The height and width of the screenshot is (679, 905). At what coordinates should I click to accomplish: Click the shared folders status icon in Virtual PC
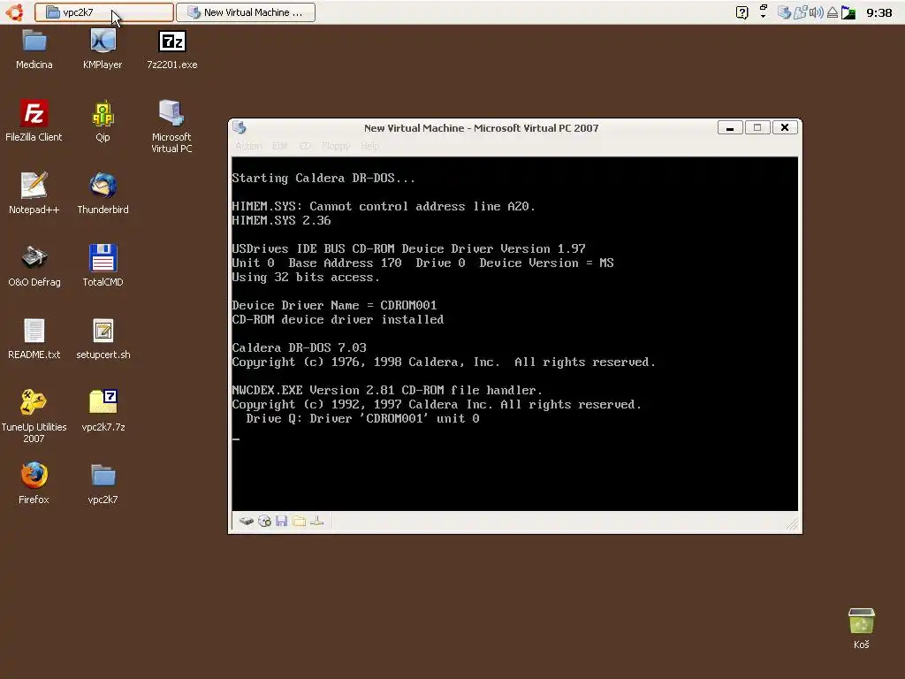click(299, 522)
